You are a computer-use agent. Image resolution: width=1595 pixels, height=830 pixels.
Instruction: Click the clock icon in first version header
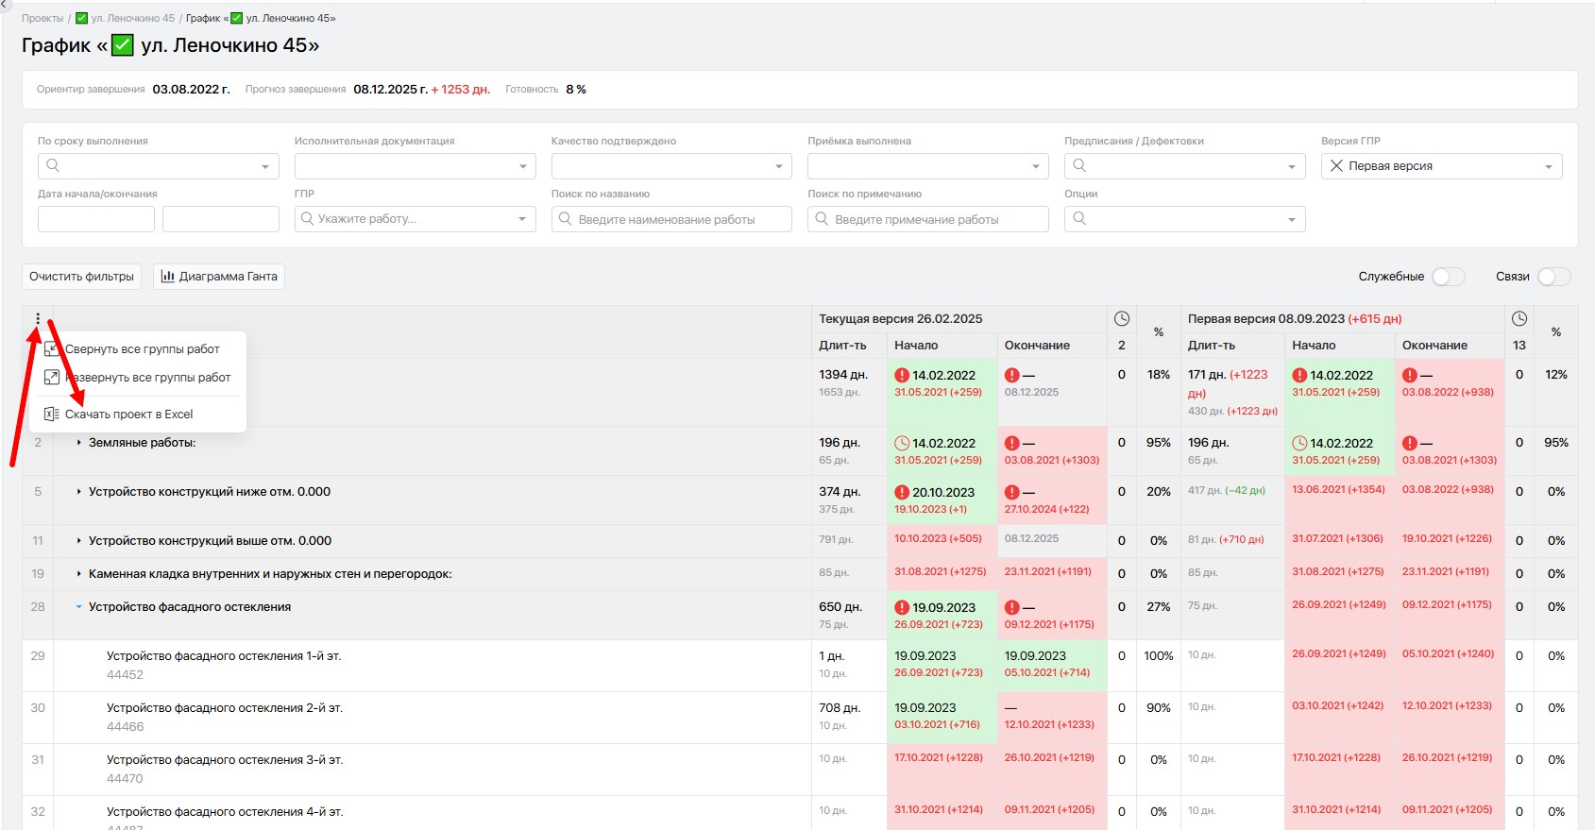tap(1519, 319)
